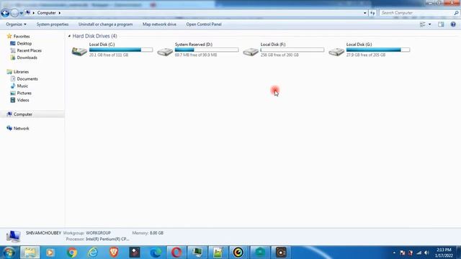
Task: Click Windows Explorer in the taskbar
Action: 30,253
